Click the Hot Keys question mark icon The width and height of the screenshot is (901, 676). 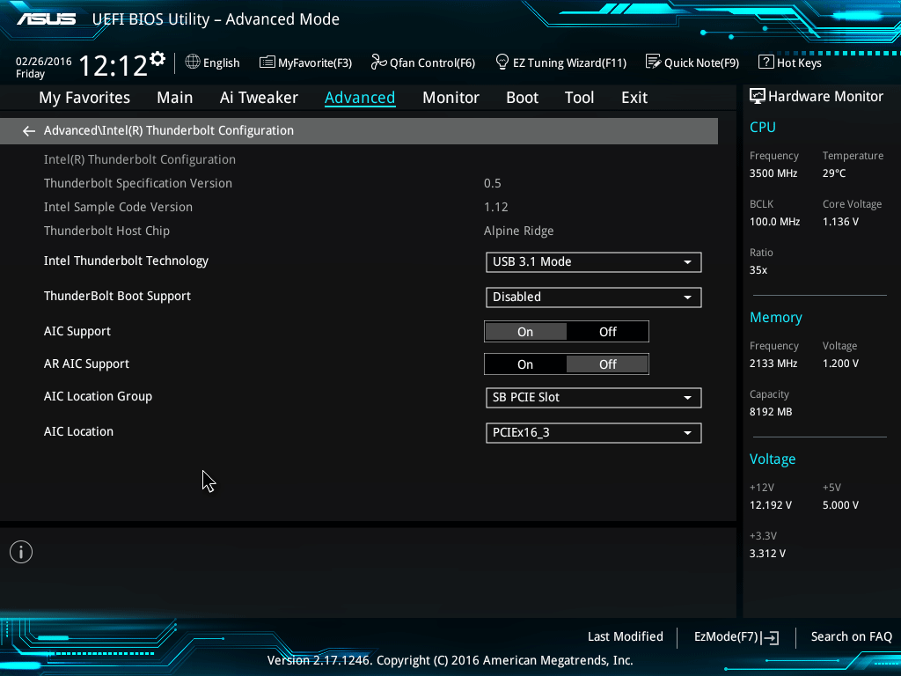pos(765,62)
